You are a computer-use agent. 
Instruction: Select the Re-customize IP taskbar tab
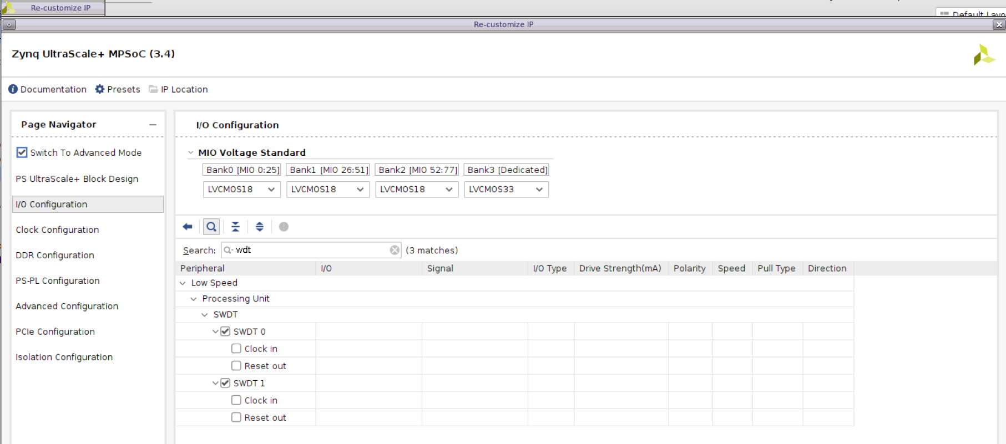(x=53, y=8)
